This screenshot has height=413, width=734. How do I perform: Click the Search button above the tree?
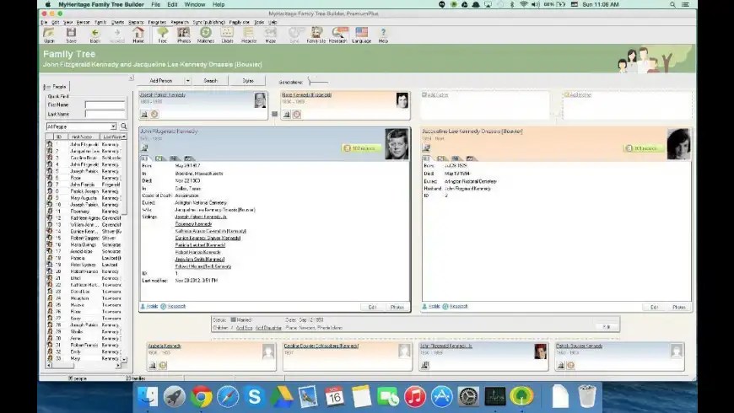click(x=211, y=81)
